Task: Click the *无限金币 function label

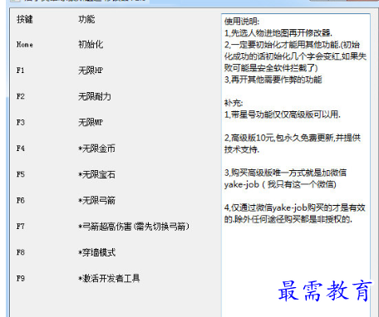Action: coord(96,149)
